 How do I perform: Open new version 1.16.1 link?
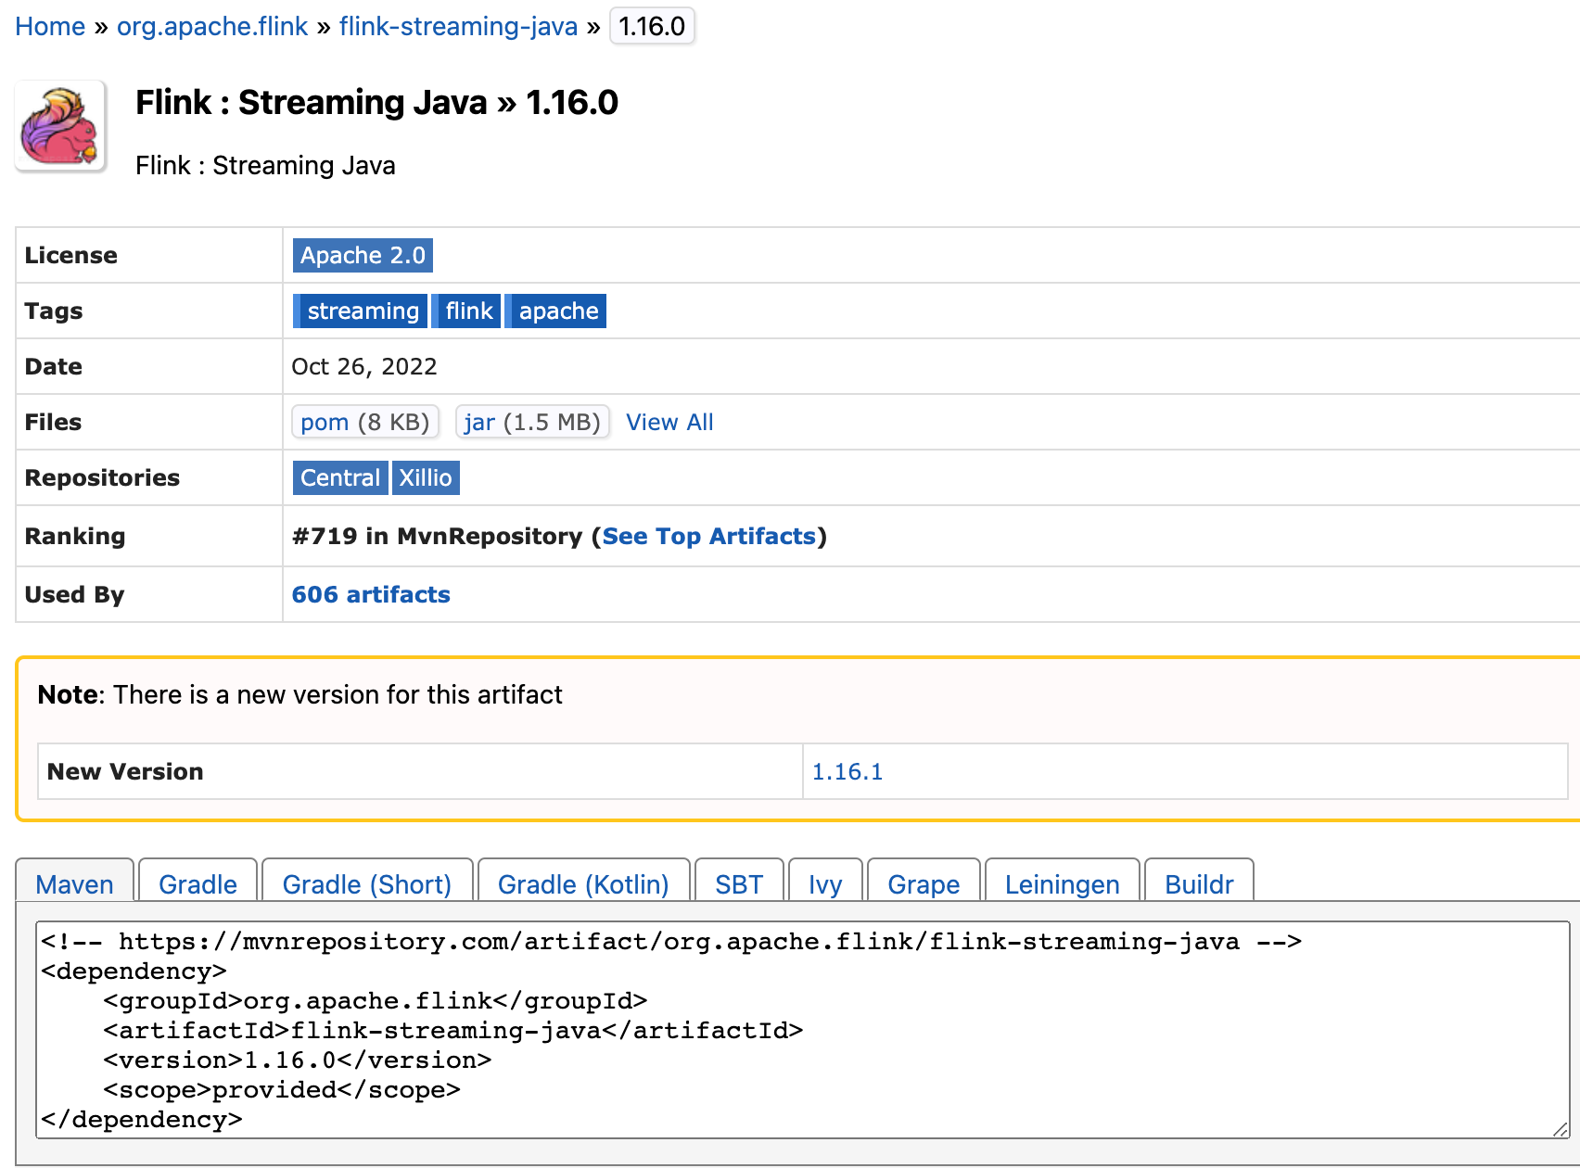pos(847,771)
